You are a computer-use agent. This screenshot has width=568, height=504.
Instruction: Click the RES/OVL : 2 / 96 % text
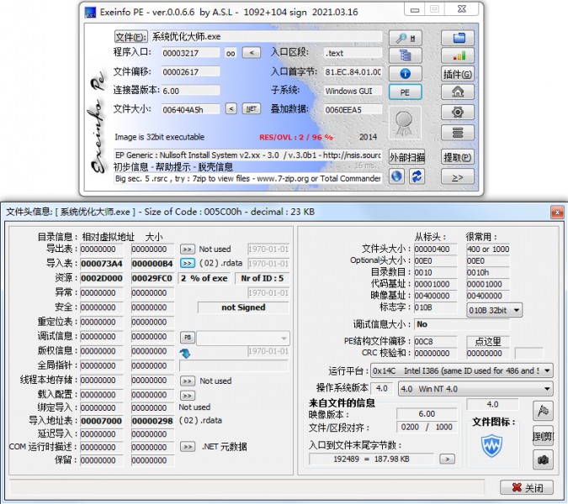point(296,138)
